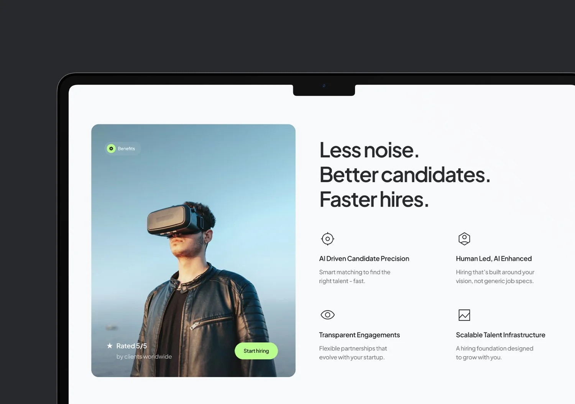Click "A hiring foundation designed" description
The width and height of the screenshot is (575, 404).
(x=495, y=348)
